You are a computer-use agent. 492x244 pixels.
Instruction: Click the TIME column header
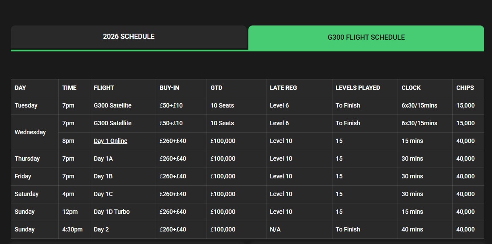pyautogui.click(x=69, y=88)
